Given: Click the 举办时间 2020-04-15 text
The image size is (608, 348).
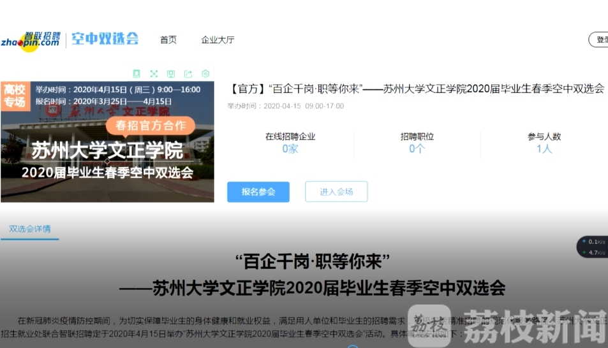Looking at the screenshot, I should (x=285, y=106).
